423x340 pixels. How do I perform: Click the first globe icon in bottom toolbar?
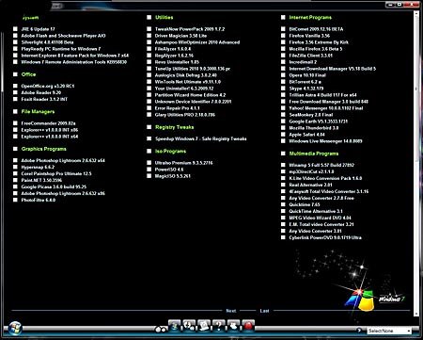point(175,325)
